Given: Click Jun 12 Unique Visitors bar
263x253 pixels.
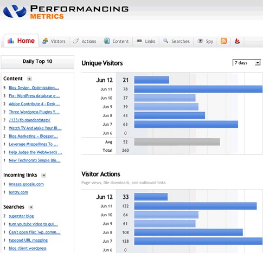Looking at the screenshot, I should click(x=152, y=80).
